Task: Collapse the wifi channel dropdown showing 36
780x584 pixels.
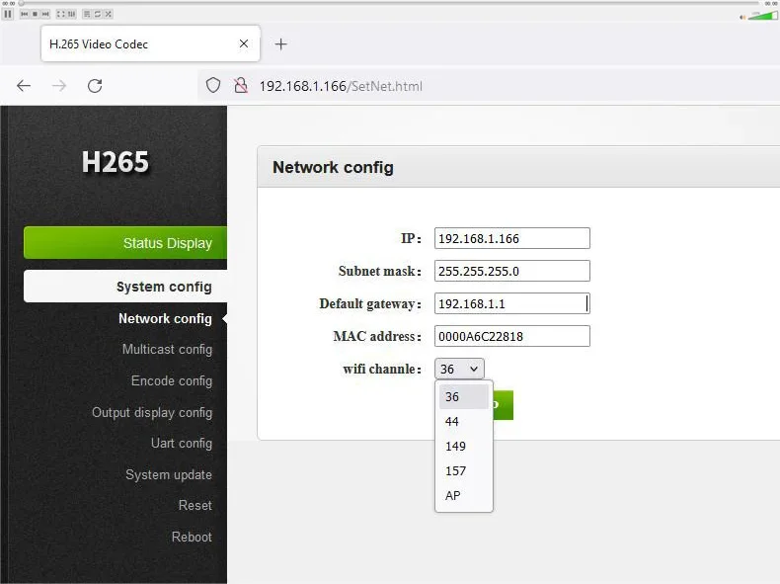Action: tap(459, 369)
